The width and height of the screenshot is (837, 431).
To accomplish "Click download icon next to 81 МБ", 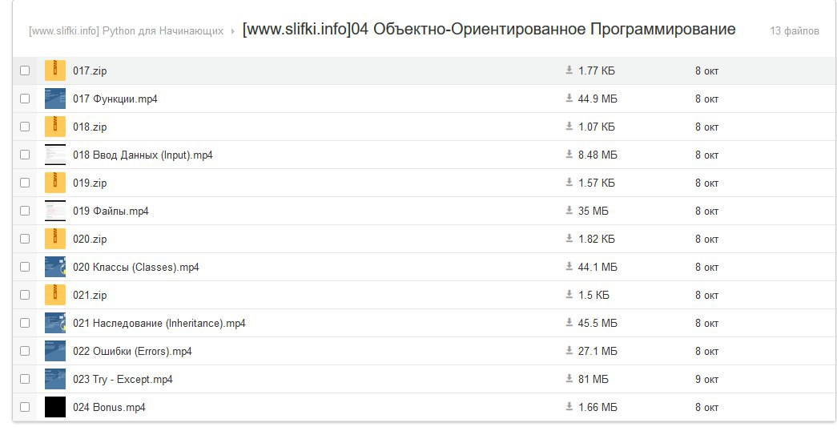I will pyautogui.click(x=569, y=378).
